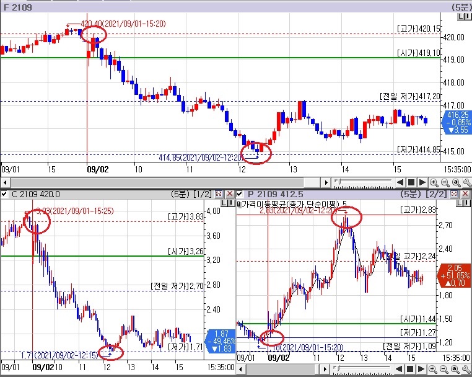Screen dimensions: 472x377
Task: Click the 1.87 current price tag
Action: [x=221, y=341]
